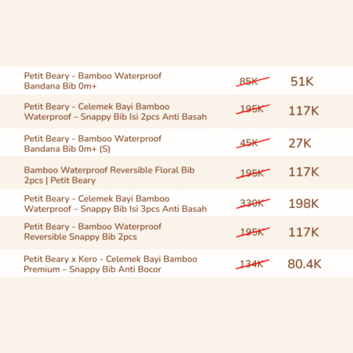Open Petit Beary x Kero Snappy Bib item
Screen dimensions: 353x353
point(111,264)
